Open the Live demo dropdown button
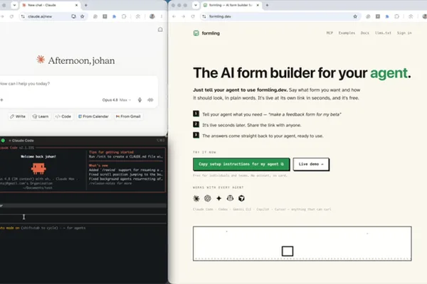This screenshot has height=284, width=427. click(x=311, y=164)
